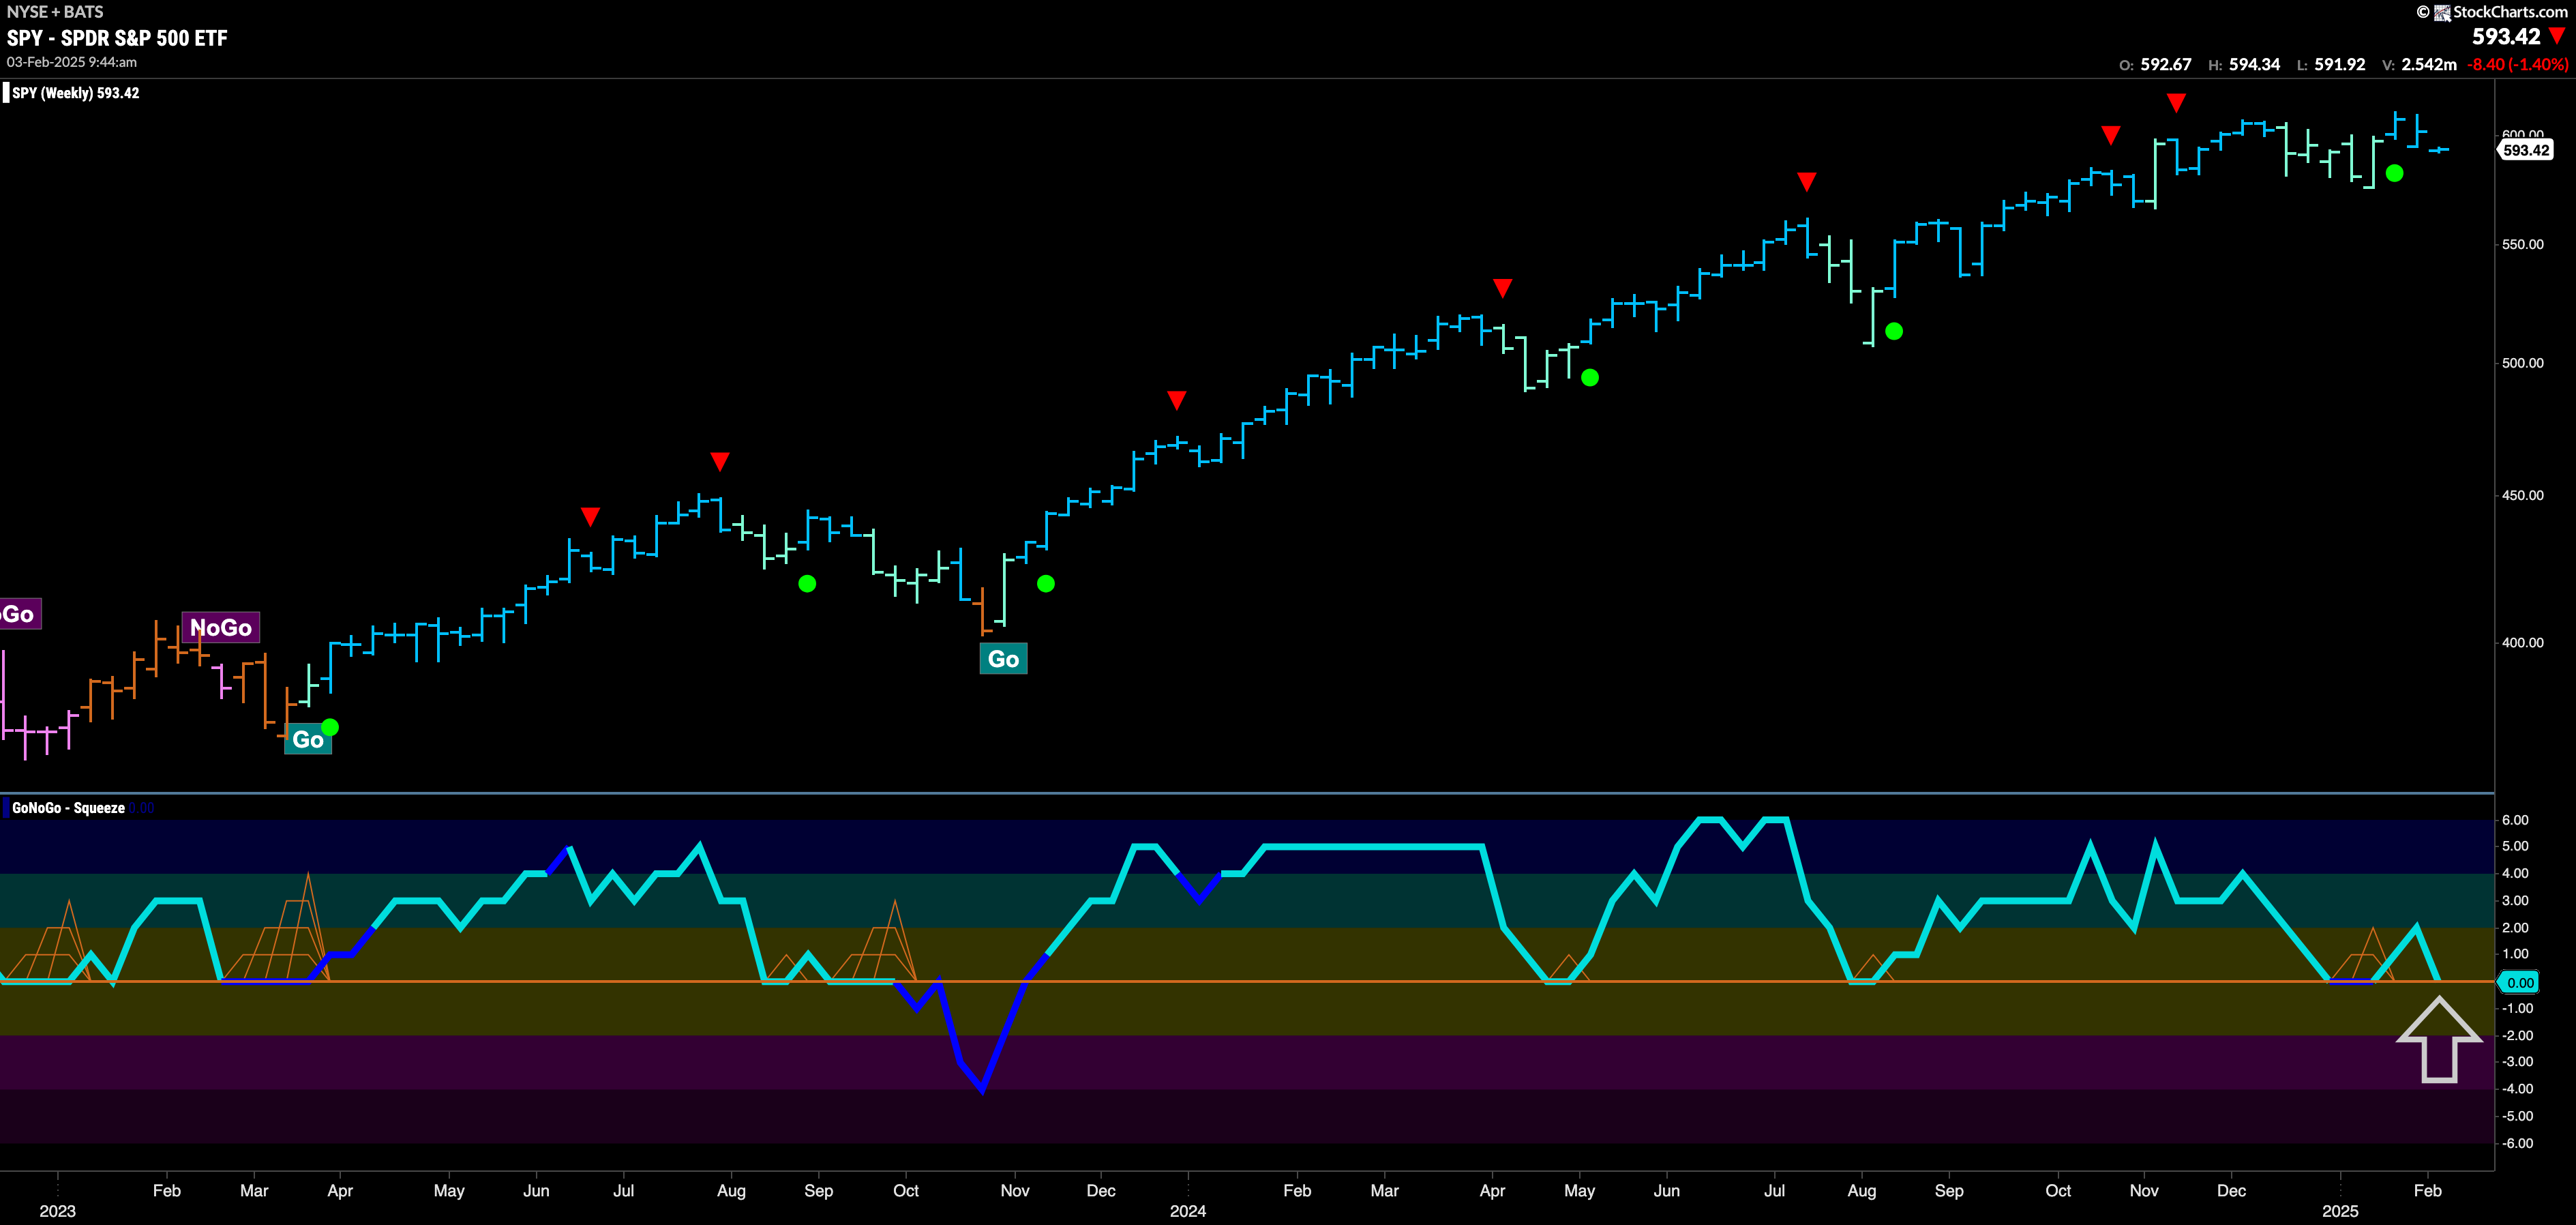Click the green dot below the August 2024 bars
The height and width of the screenshot is (1225, 2576).
tap(1894, 331)
